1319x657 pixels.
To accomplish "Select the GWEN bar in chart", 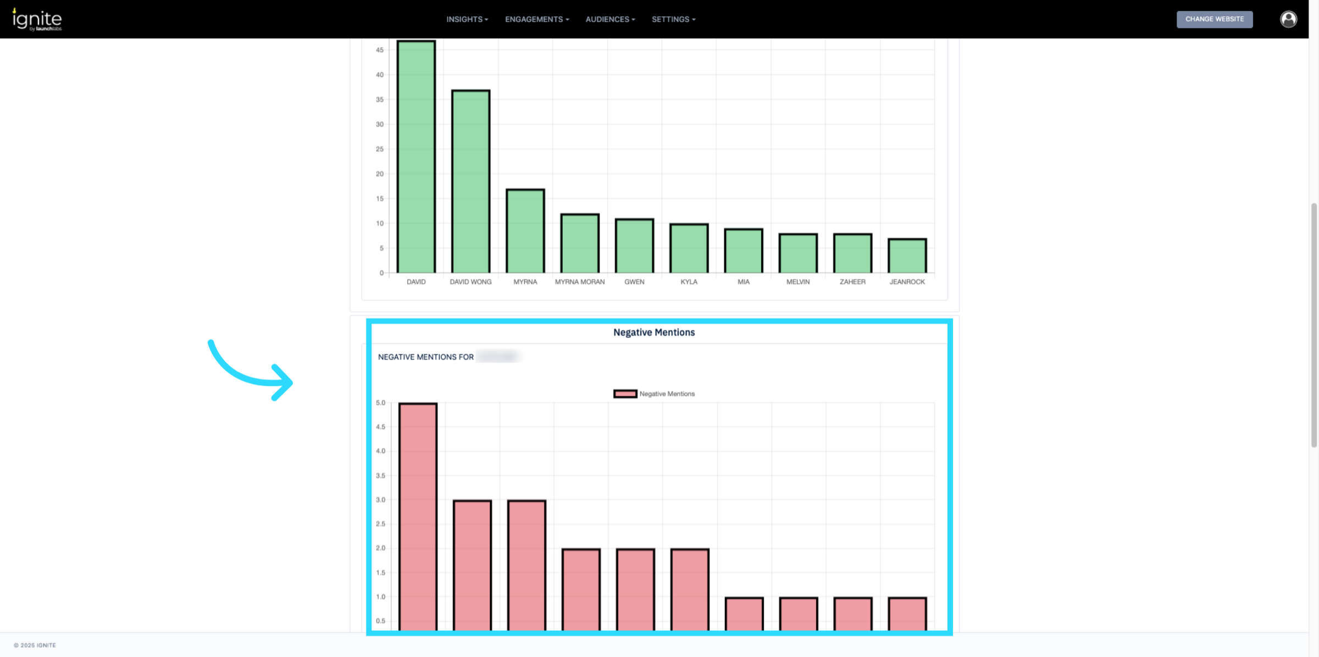I will point(634,246).
